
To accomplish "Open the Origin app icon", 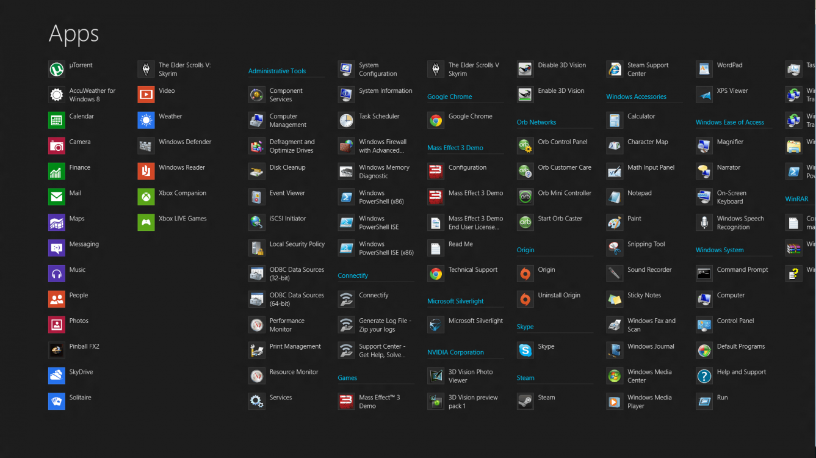I will pos(525,274).
